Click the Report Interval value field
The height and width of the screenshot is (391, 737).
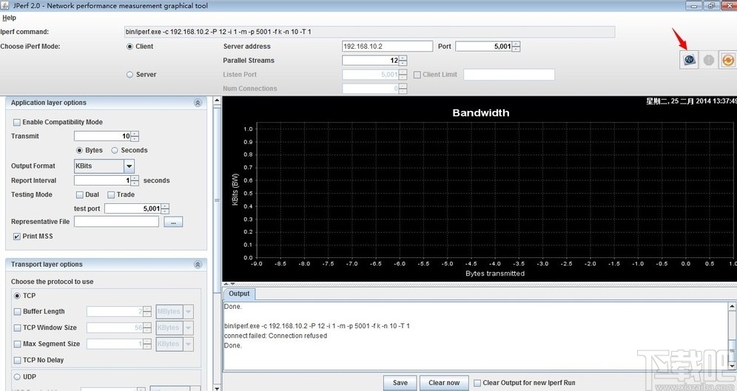click(x=102, y=180)
